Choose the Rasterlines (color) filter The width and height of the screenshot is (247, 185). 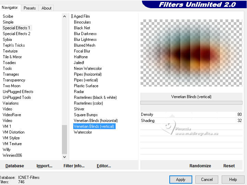88,103
